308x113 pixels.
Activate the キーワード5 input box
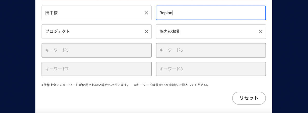point(97,50)
